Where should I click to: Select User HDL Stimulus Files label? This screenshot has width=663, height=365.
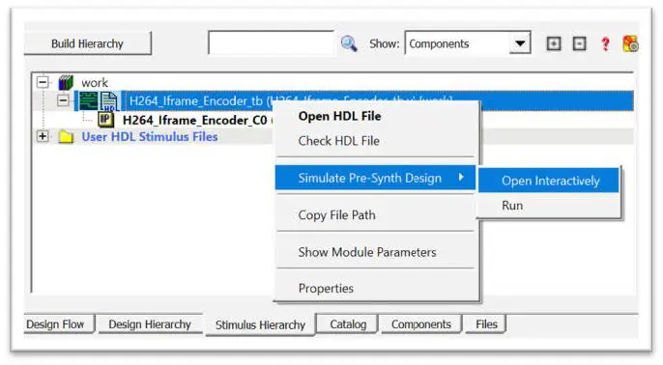(x=150, y=137)
